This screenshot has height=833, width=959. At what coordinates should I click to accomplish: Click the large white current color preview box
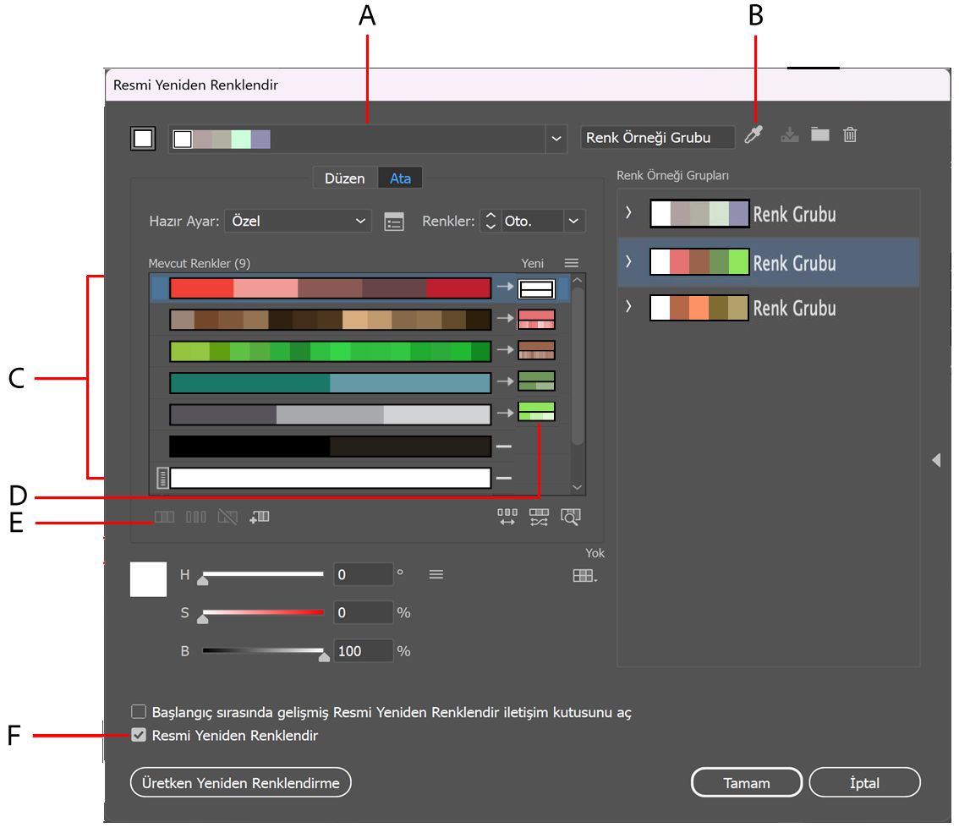(148, 579)
